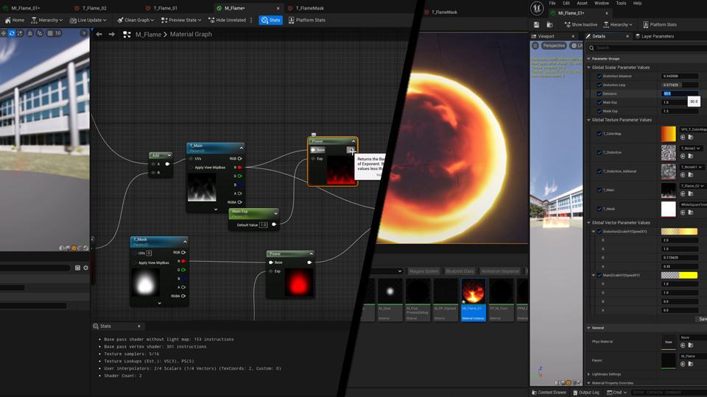This screenshot has width=707, height=397.
Task: Open the Layer Parameters tab
Action: [657, 36]
